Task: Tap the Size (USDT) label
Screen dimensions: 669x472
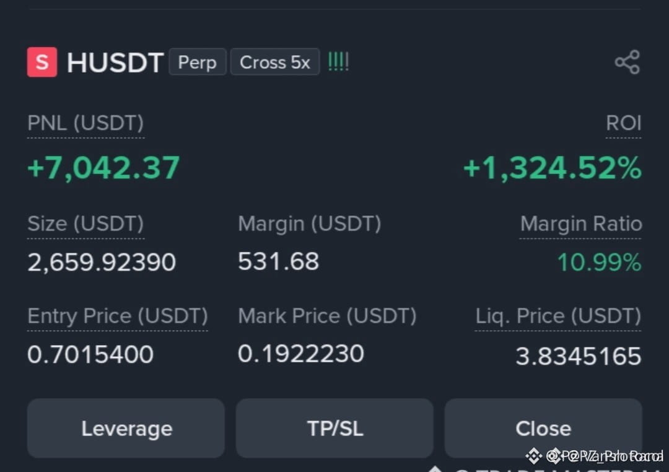Action: click(x=85, y=224)
